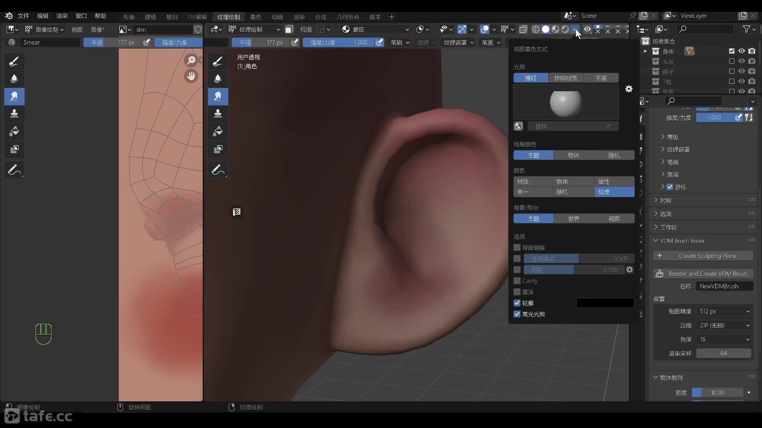Select the Clone tool in image editor toolbar
The width and height of the screenshot is (762, 428).
[14, 114]
